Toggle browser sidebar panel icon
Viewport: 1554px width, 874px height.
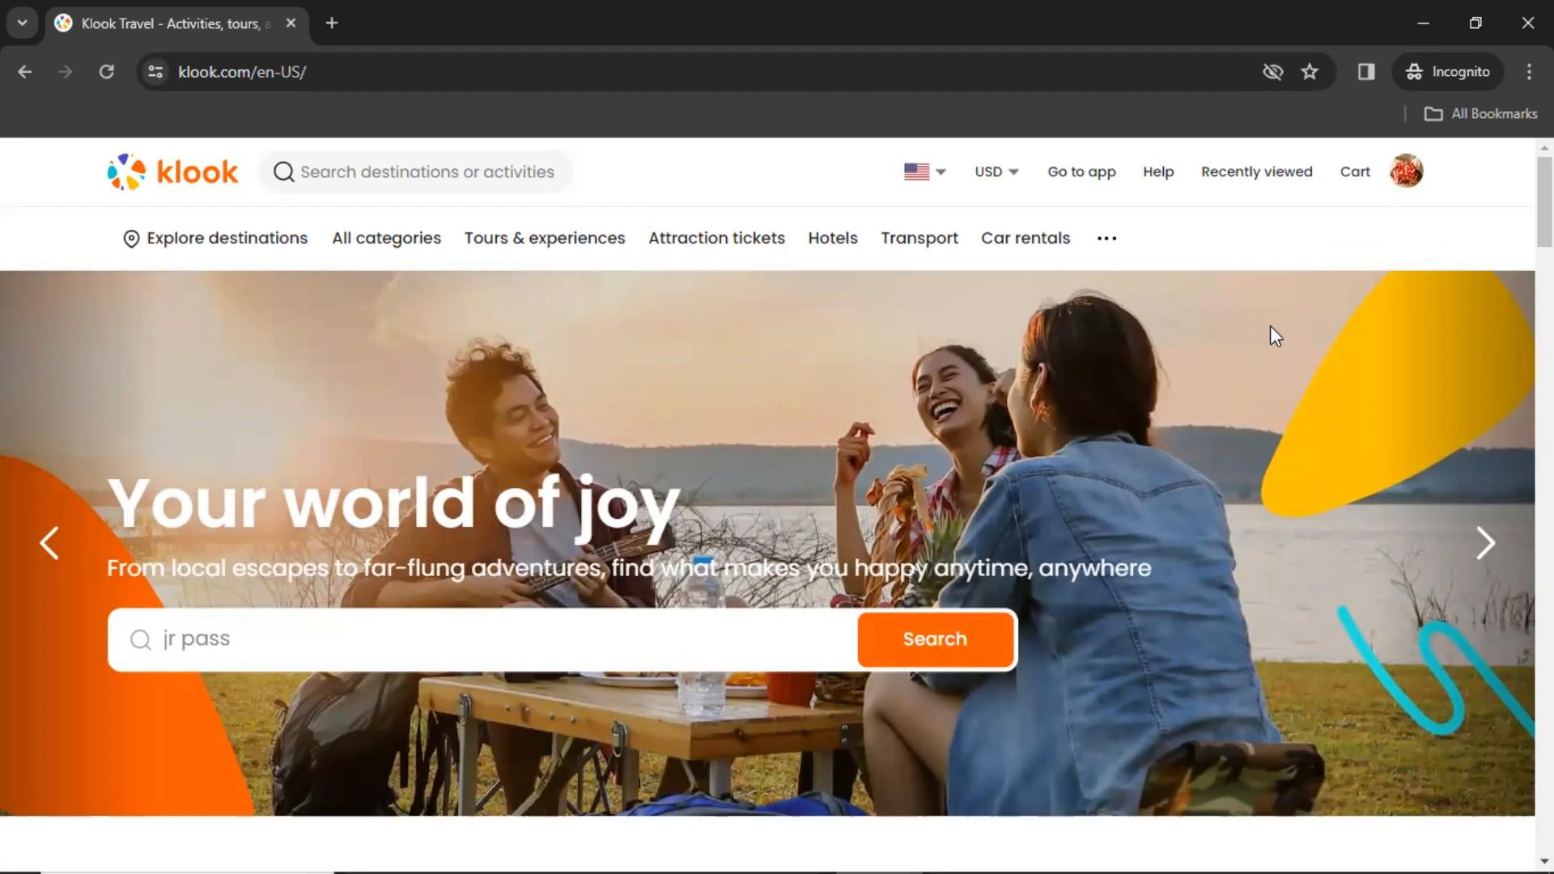coord(1366,71)
